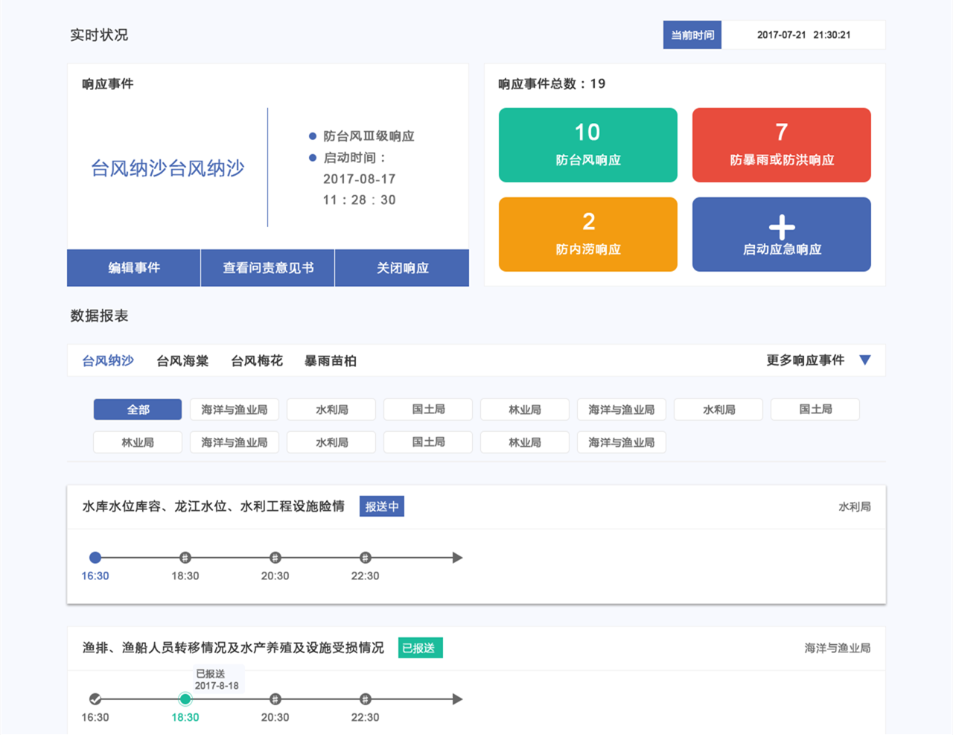
Task: Click the 编辑事件 button
Action: [x=134, y=268]
